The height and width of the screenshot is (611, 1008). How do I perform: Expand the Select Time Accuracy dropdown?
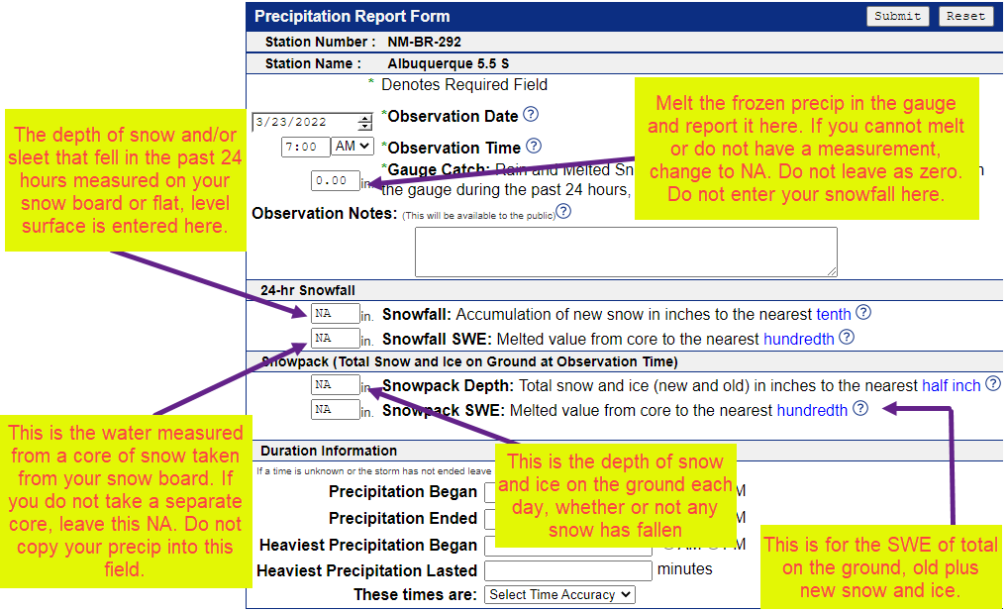coord(559,595)
